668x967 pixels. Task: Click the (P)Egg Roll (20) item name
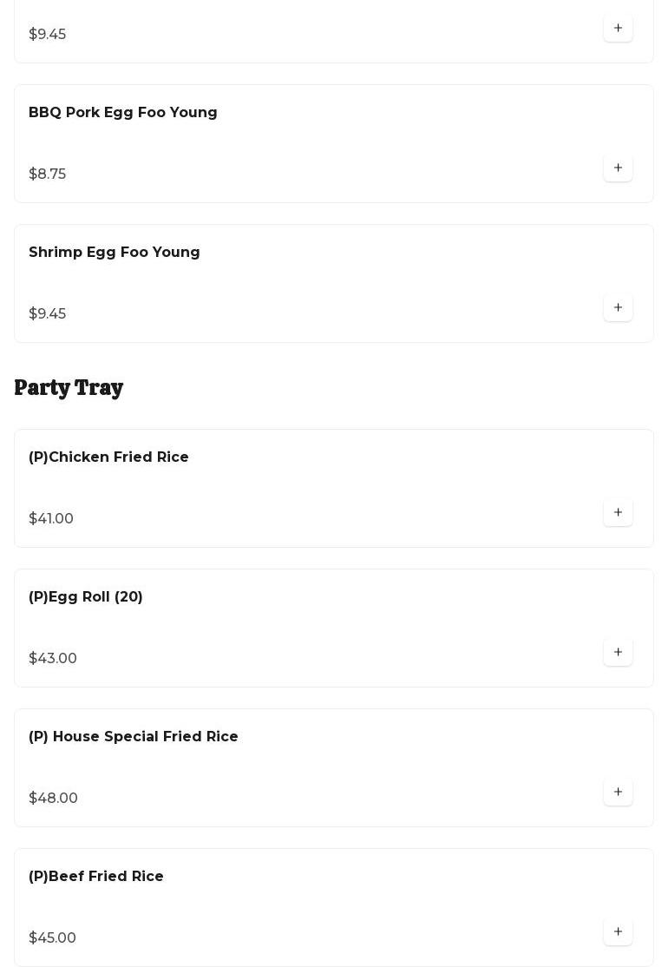point(86,597)
